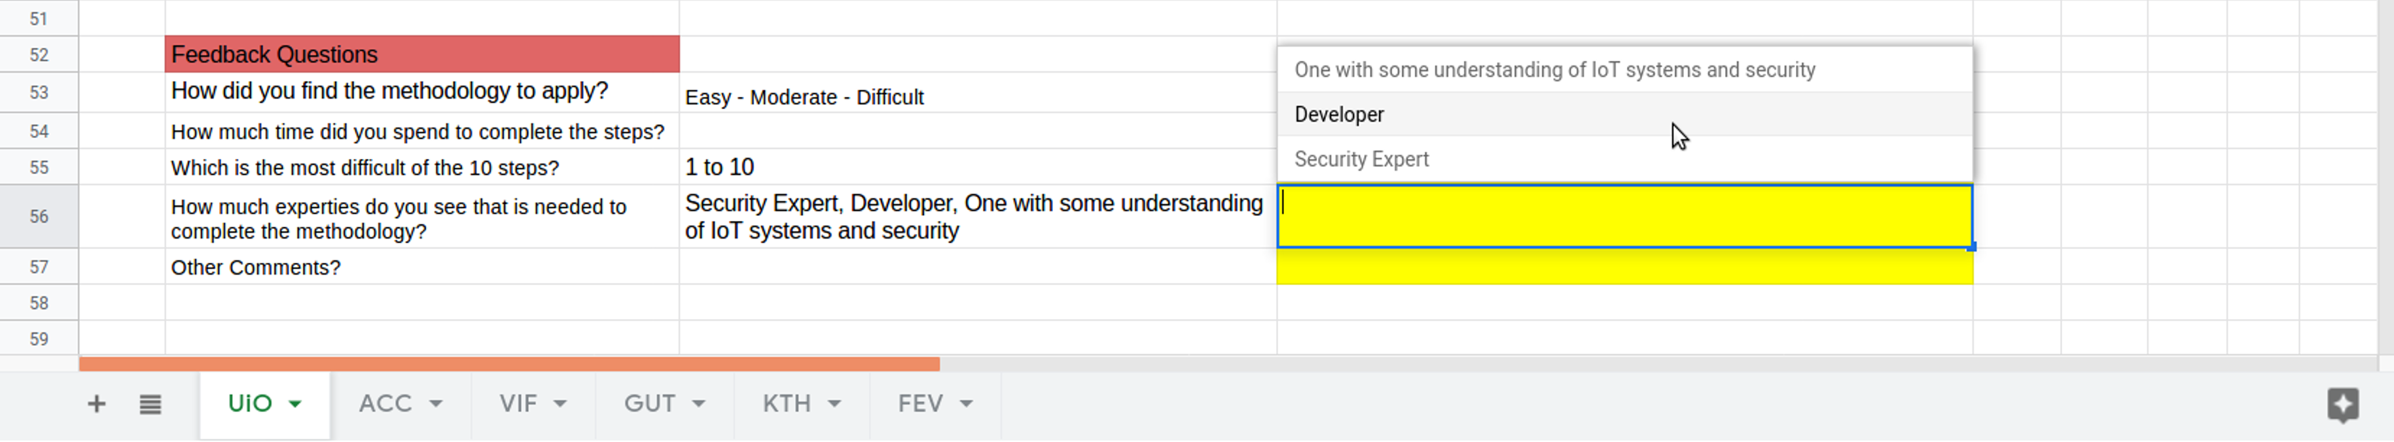
Task: Select the Feedback Questions red header cell
Action: [x=422, y=55]
